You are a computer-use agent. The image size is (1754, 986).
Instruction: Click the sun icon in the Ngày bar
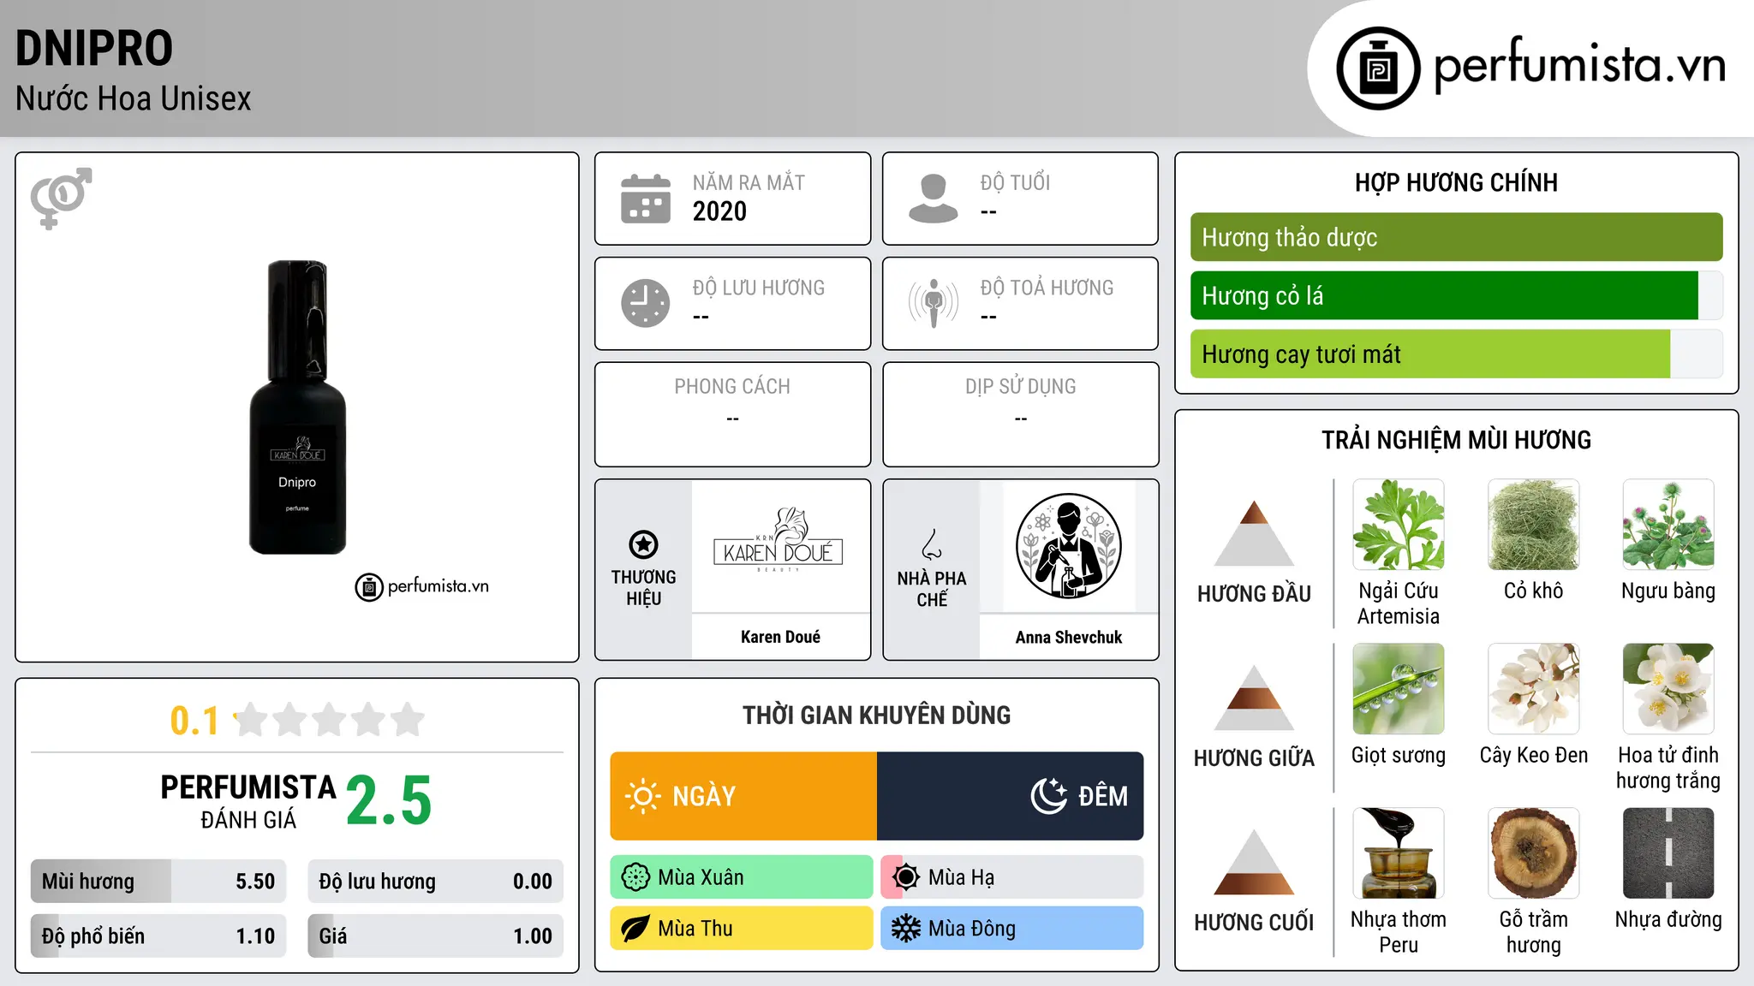click(642, 796)
